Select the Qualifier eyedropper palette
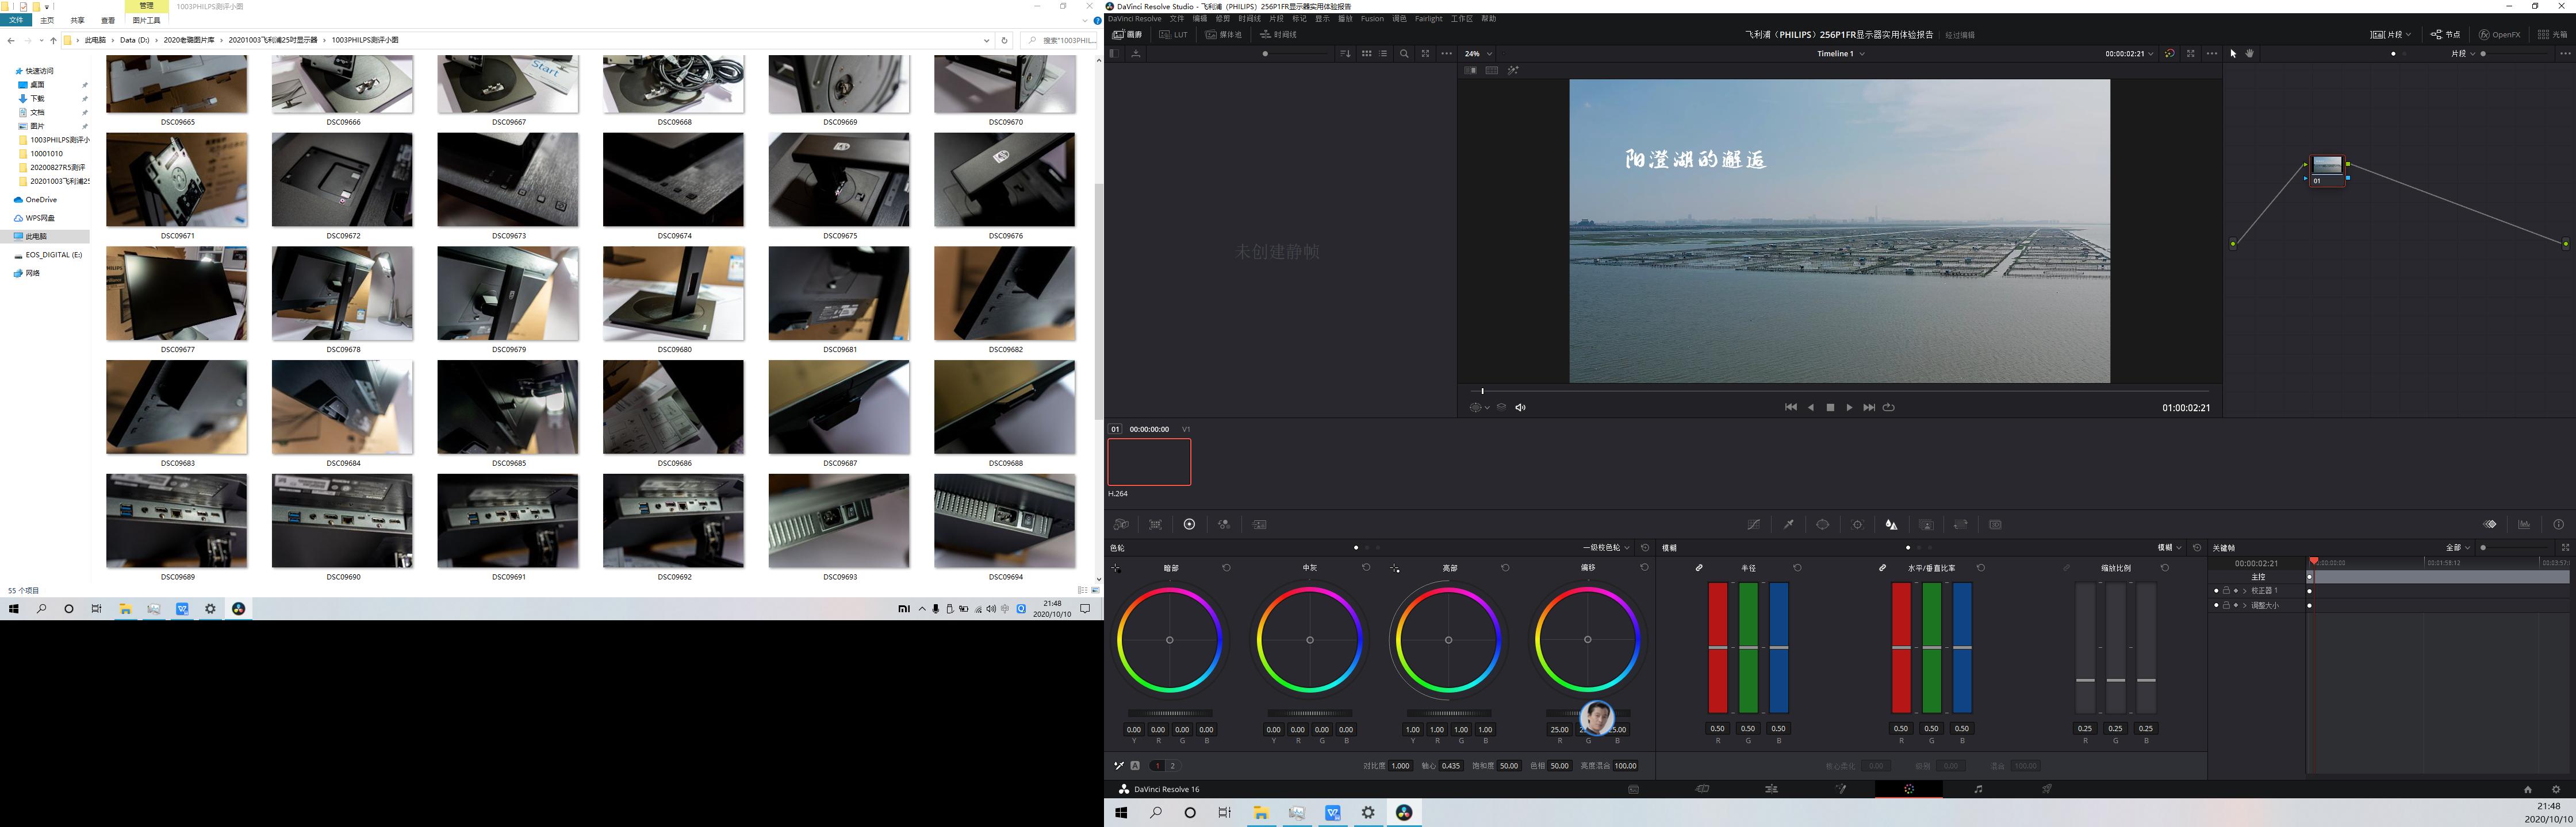 coord(1788,524)
